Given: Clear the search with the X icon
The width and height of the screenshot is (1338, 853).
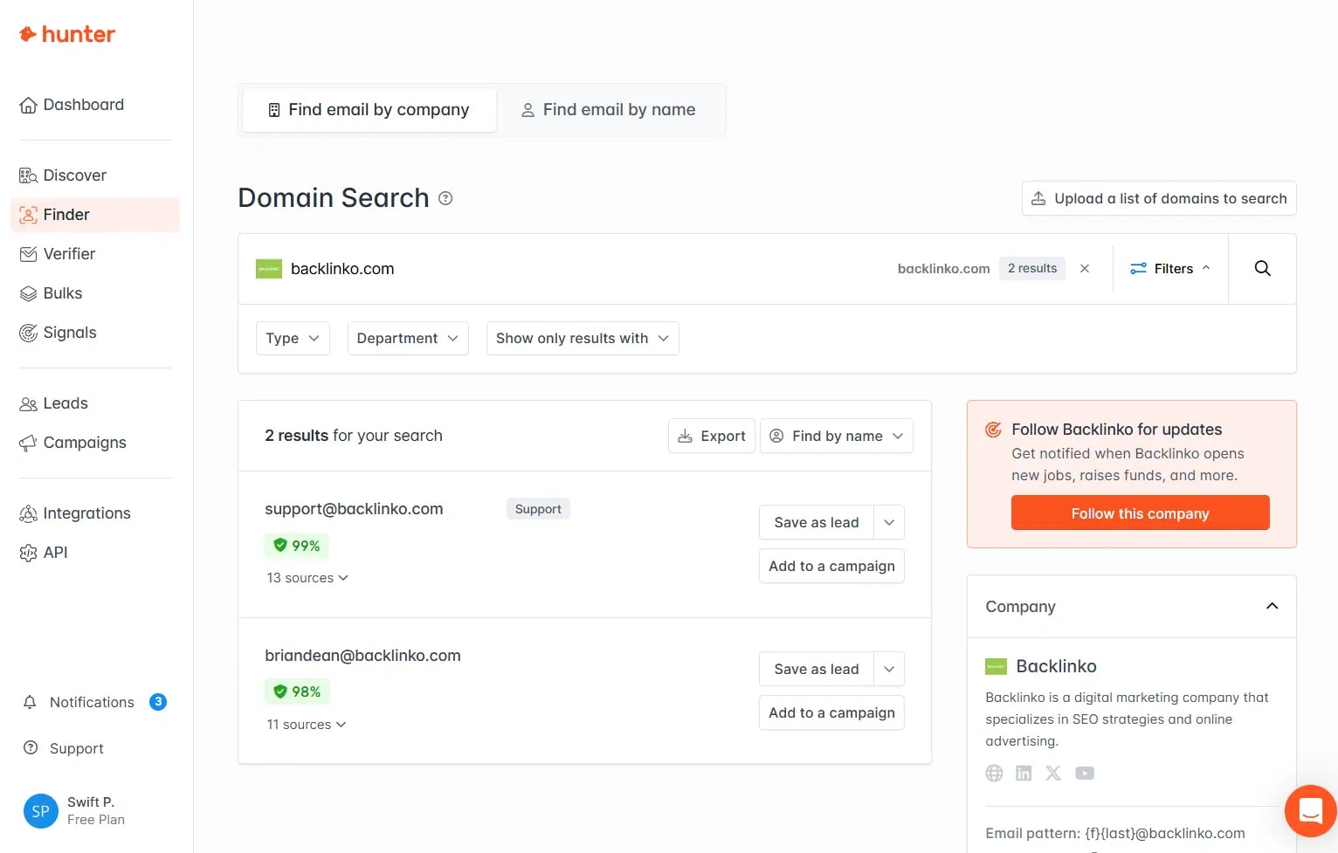Looking at the screenshot, I should click(x=1085, y=269).
